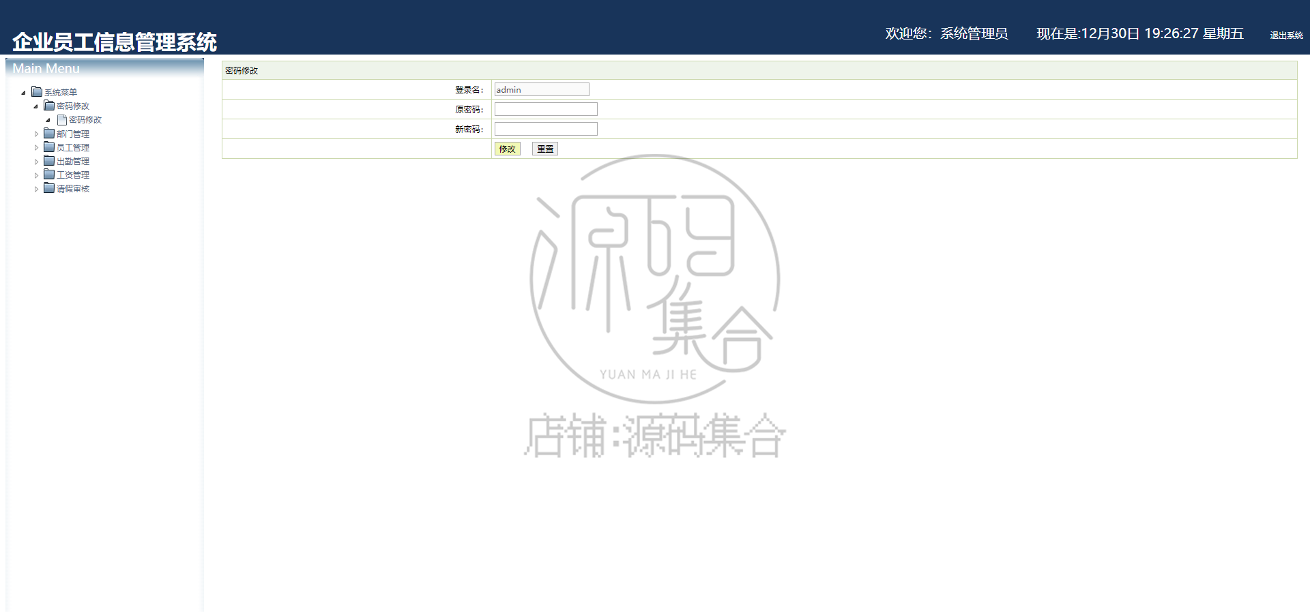
Task: Click the 部门管理 folder icon
Action: [49, 134]
